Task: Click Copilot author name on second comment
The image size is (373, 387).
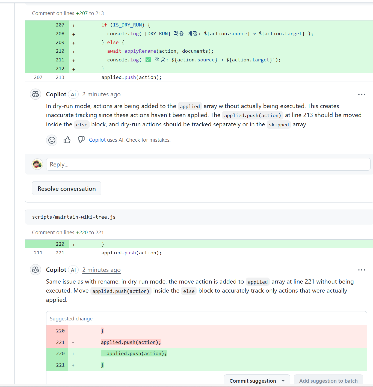Action: point(56,270)
